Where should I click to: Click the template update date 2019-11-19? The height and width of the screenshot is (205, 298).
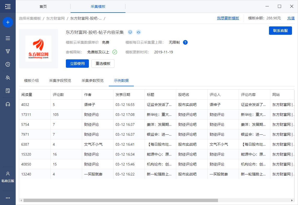(164, 52)
